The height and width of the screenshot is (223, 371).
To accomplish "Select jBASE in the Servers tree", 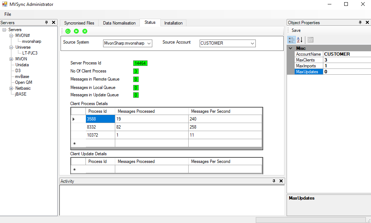I will tap(21, 94).
